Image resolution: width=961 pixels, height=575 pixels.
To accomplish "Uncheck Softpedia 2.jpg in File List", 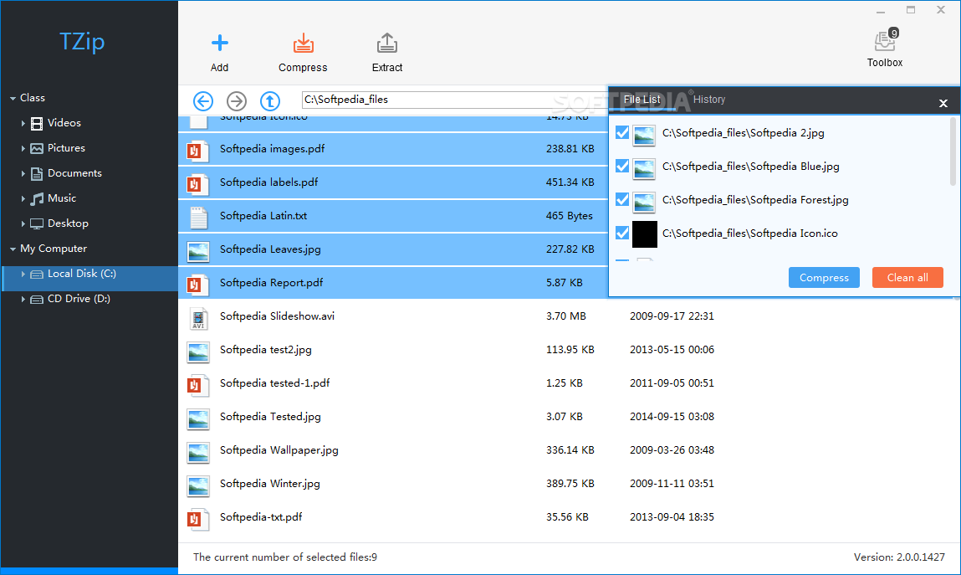I will coord(622,132).
